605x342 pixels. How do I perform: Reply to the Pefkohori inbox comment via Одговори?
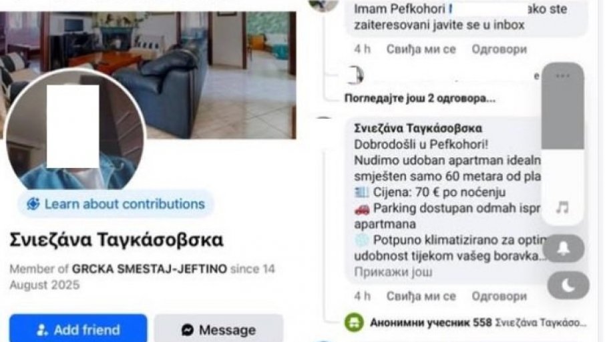(x=499, y=49)
